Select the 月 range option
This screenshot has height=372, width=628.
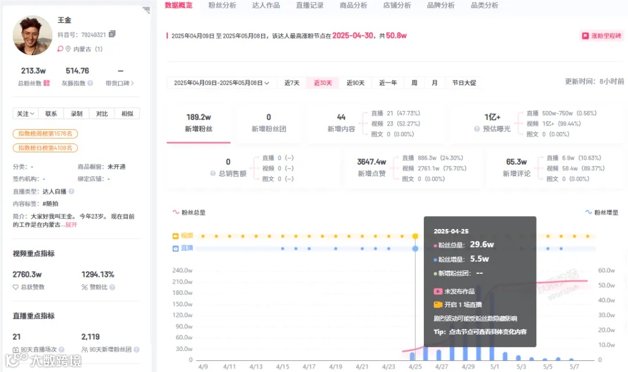click(x=434, y=83)
